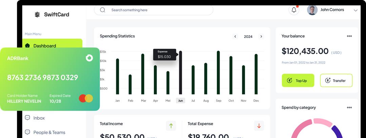Viewport: 366px width, 138px height.
Task: Open Spend by category three-dot menu
Action: [x=349, y=107]
